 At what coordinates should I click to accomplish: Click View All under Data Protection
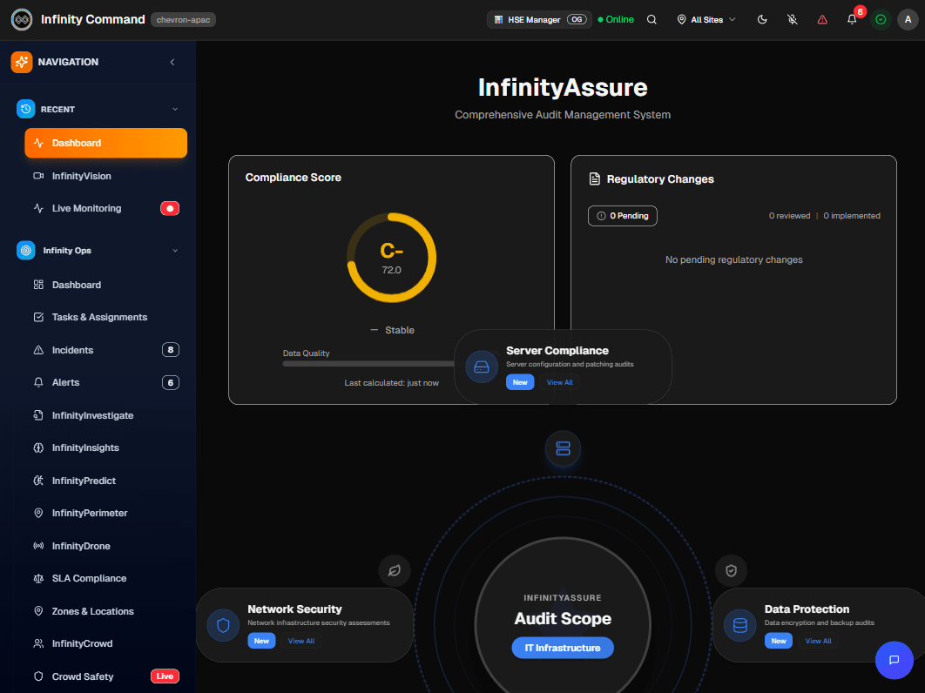coord(818,641)
